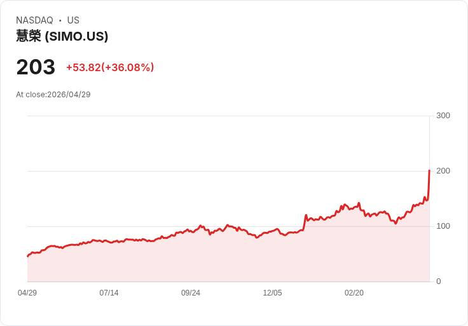The height and width of the screenshot is (326, 468).
Task: Click the NASDAQ exchange label
Action: pos(34,20)
